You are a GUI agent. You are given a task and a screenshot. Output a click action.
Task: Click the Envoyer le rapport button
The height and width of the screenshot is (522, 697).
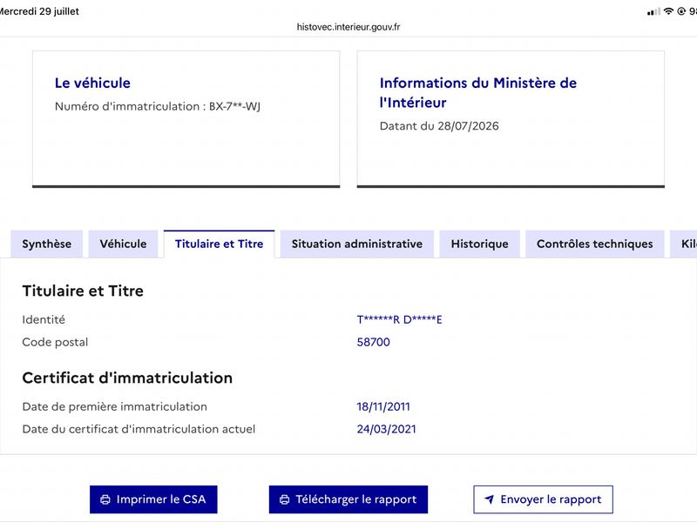coord(543,499)
